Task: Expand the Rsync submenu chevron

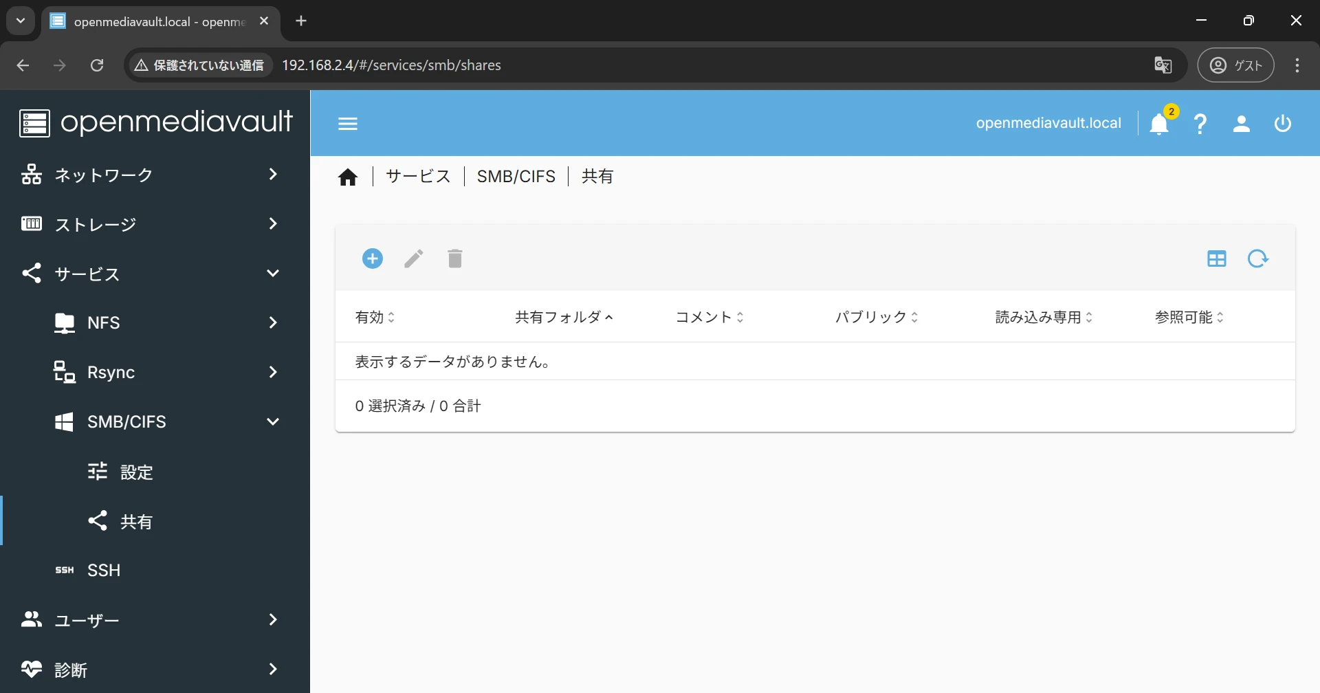Action: coord(273,373)
